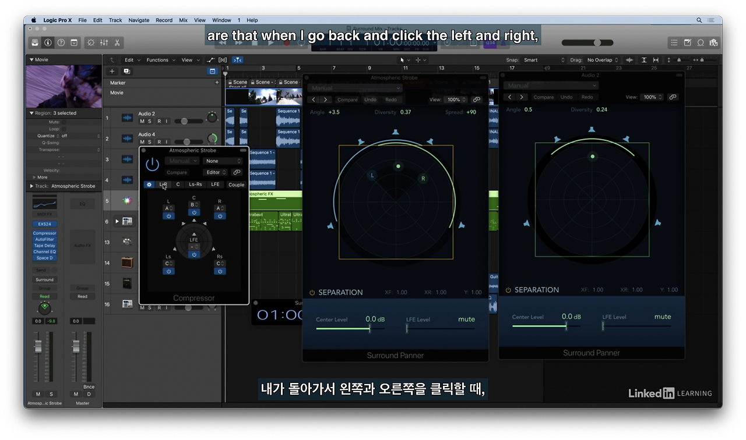Screen dimensions: 746x440
Task: Toggle the Inspector info button
Action: [x=48, y=42]
